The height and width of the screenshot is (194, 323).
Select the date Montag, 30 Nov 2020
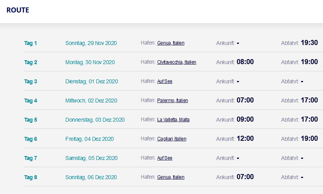(x=90, y=62)
